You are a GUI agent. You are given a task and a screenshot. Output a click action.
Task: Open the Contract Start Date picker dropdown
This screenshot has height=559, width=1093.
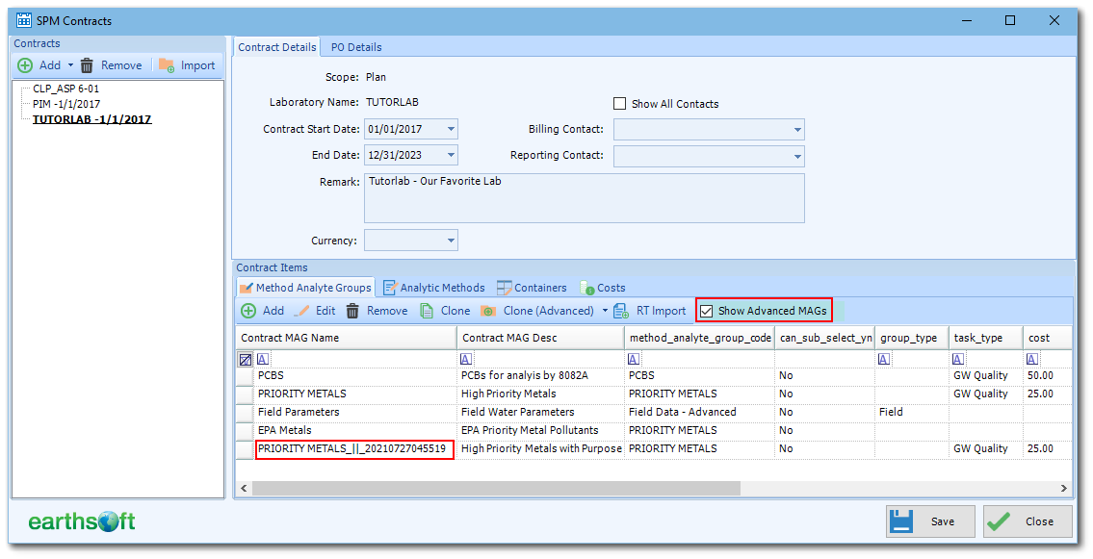[x=451, y=130]
